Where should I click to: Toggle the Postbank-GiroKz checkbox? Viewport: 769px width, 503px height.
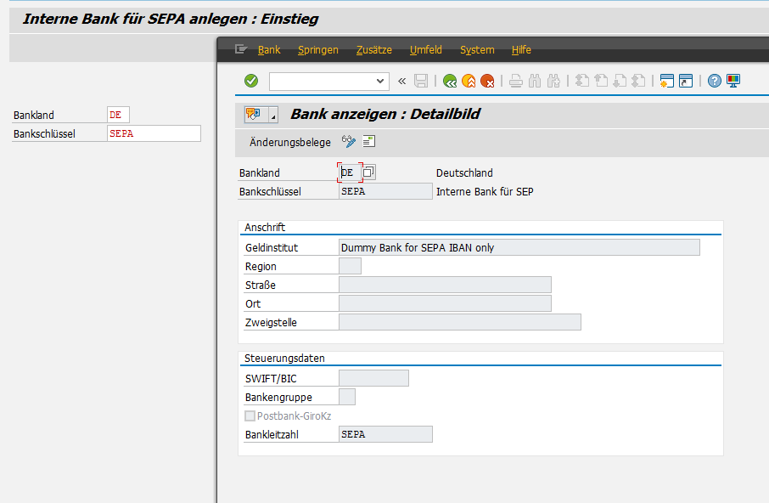tap(250, 416)
